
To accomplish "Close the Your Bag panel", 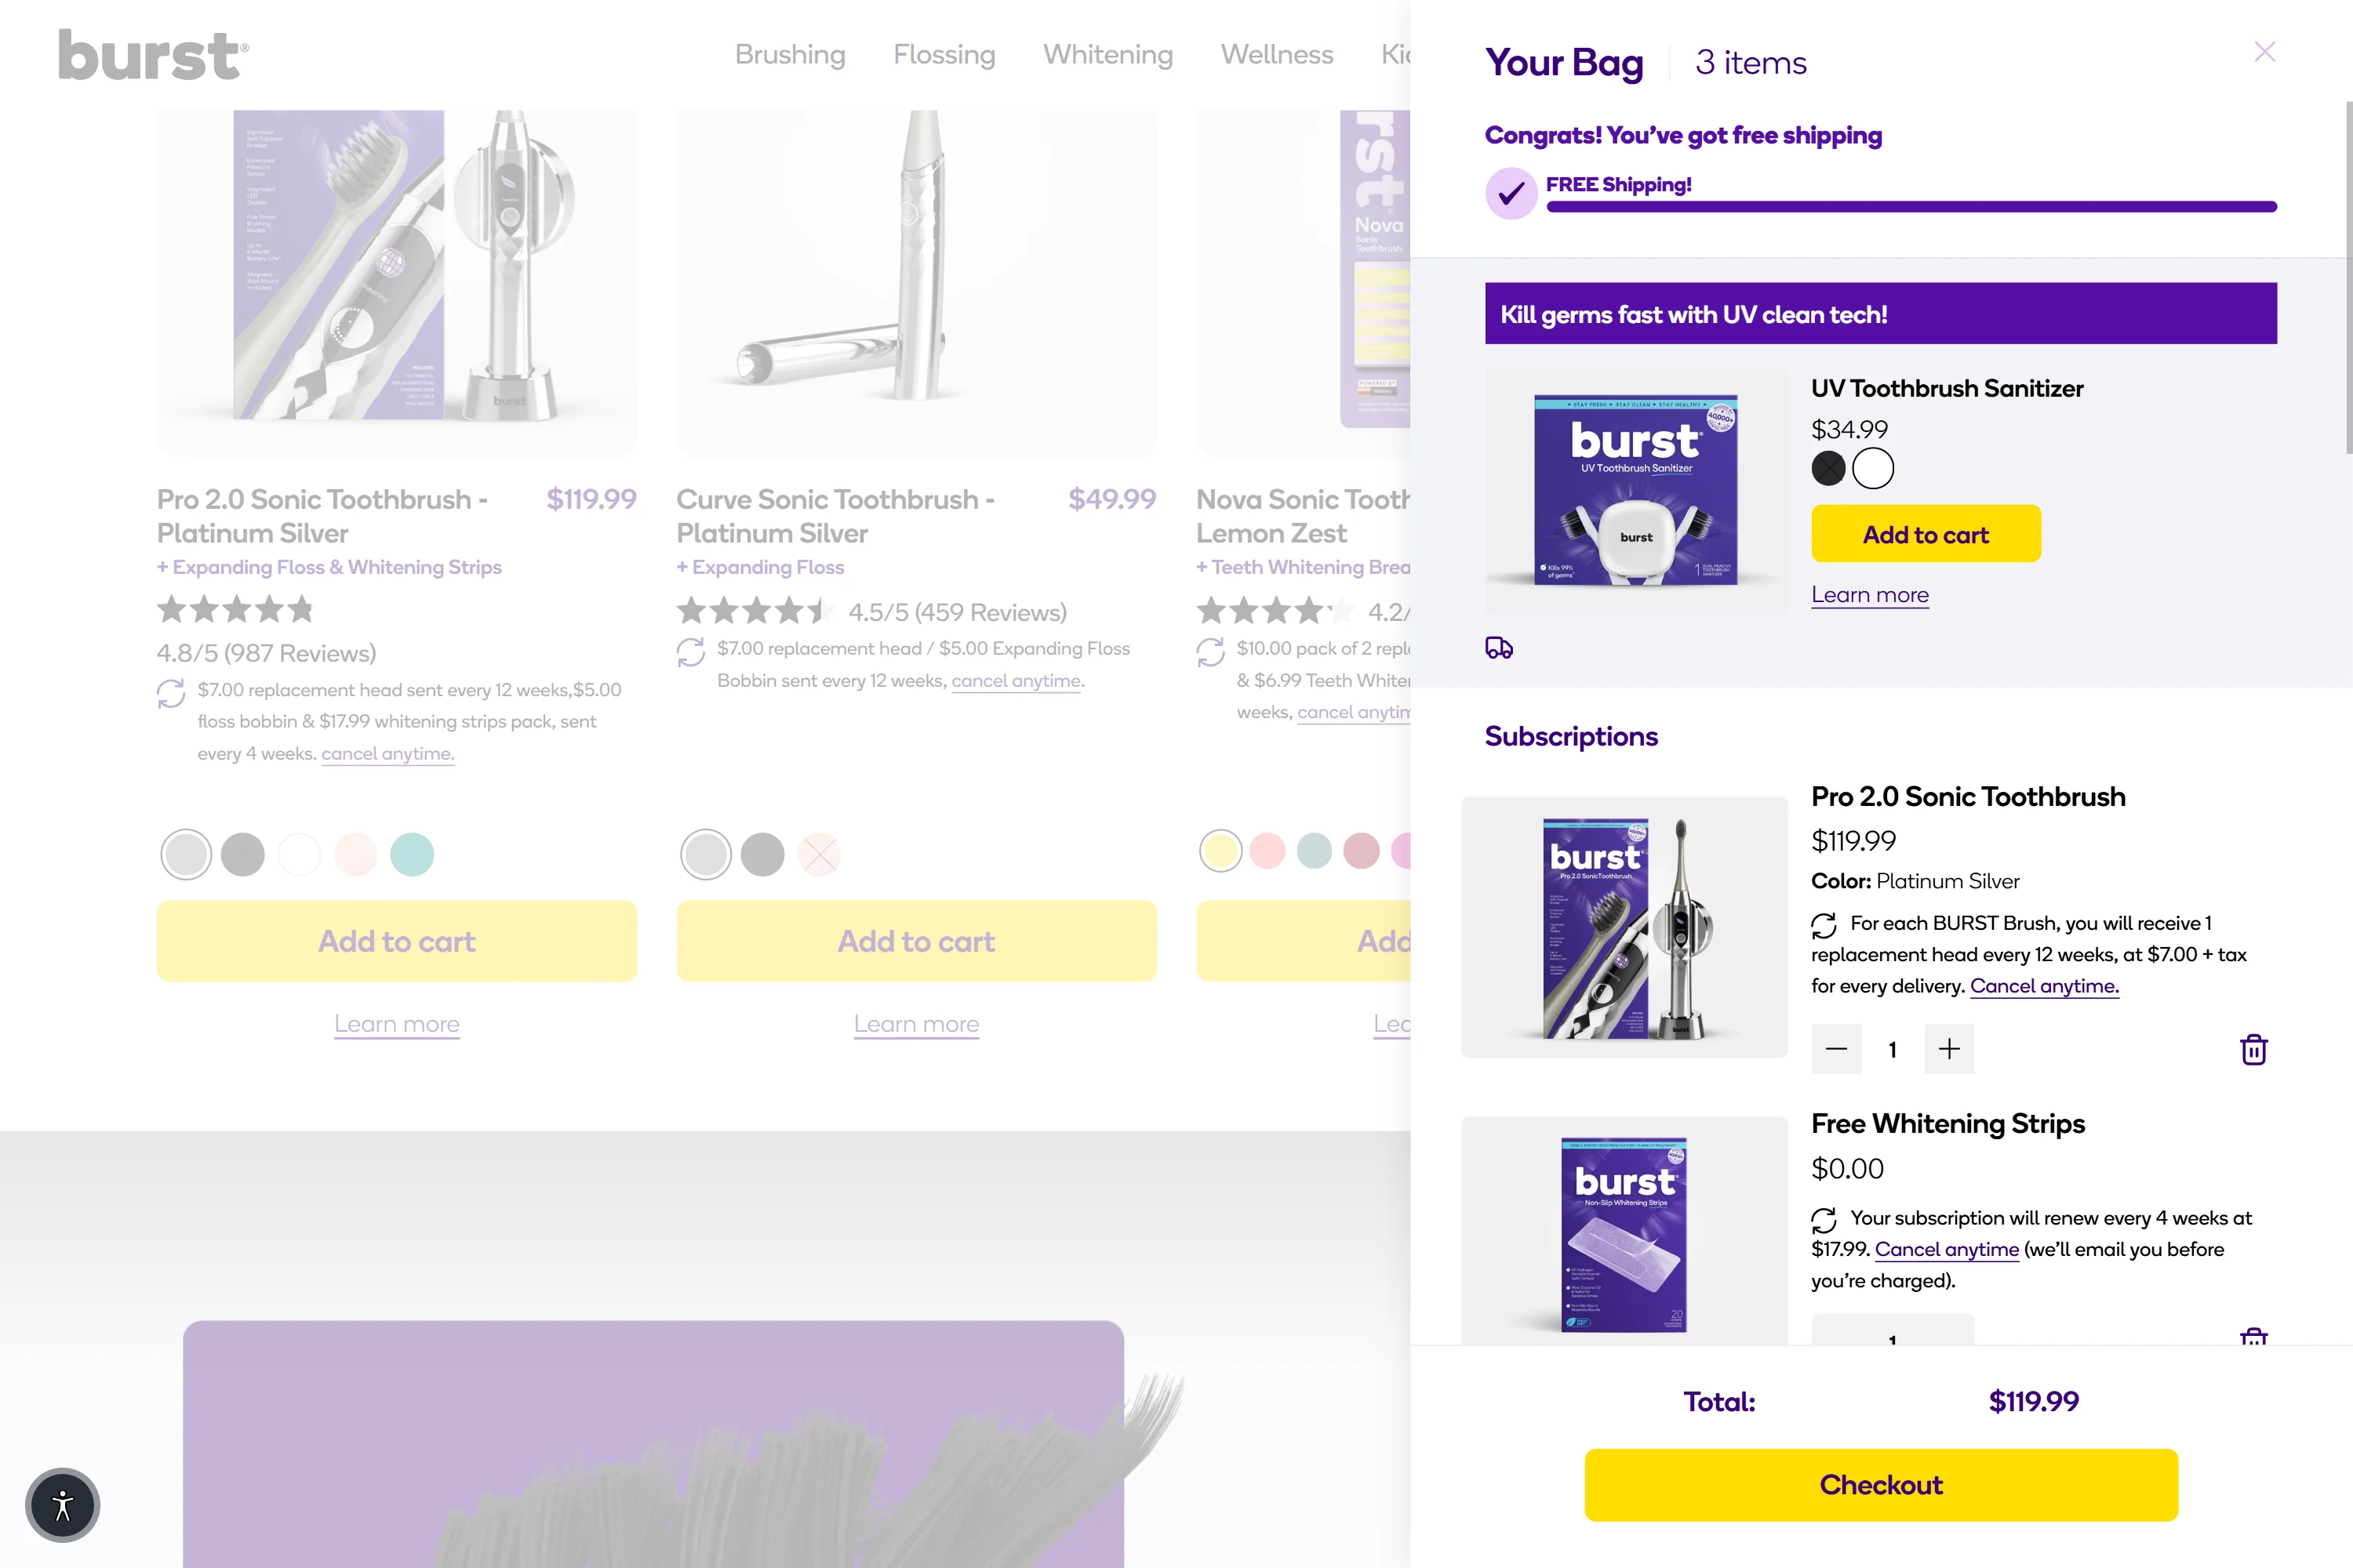I will pos(2265,52).
